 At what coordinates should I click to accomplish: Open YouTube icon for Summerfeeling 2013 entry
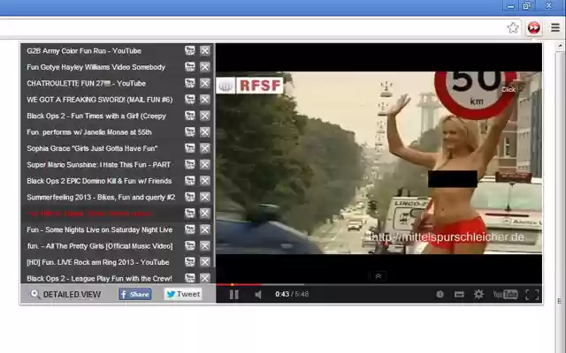point(190,197)
